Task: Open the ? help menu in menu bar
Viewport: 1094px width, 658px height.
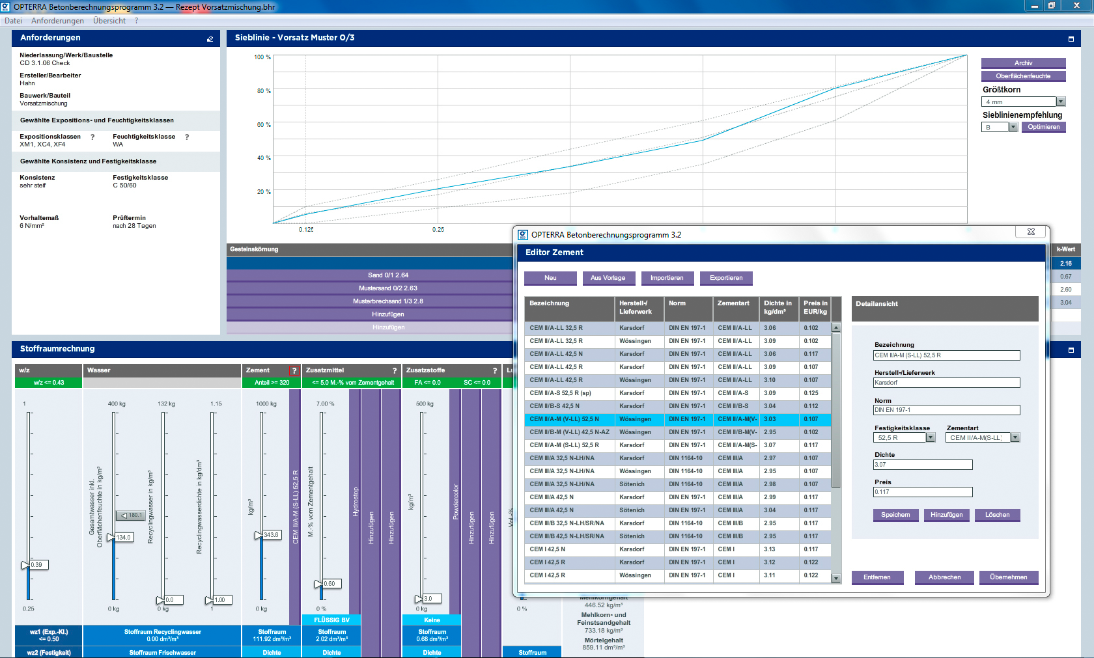Action: point(137,21)
